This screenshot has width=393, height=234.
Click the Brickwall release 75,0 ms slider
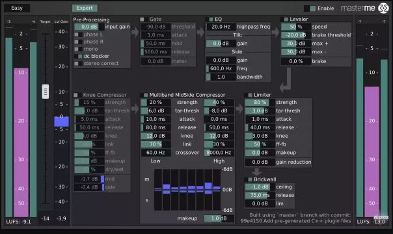coord(260,195)
